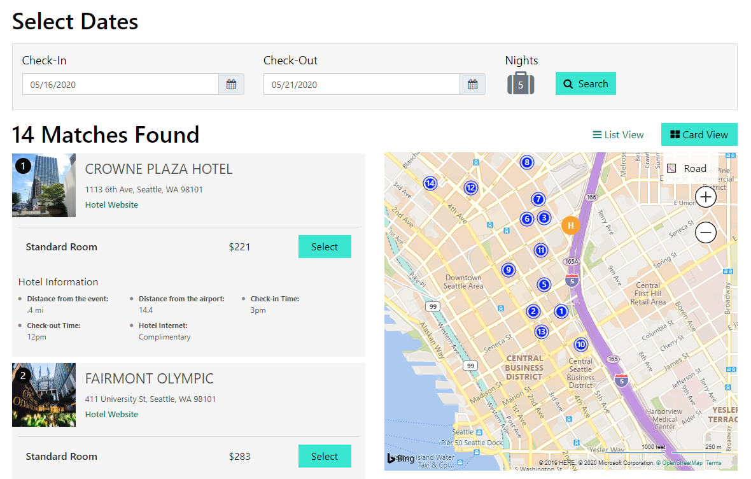Click map pin number 2
Screen dimensions: 751x479
tap(533, 311)
